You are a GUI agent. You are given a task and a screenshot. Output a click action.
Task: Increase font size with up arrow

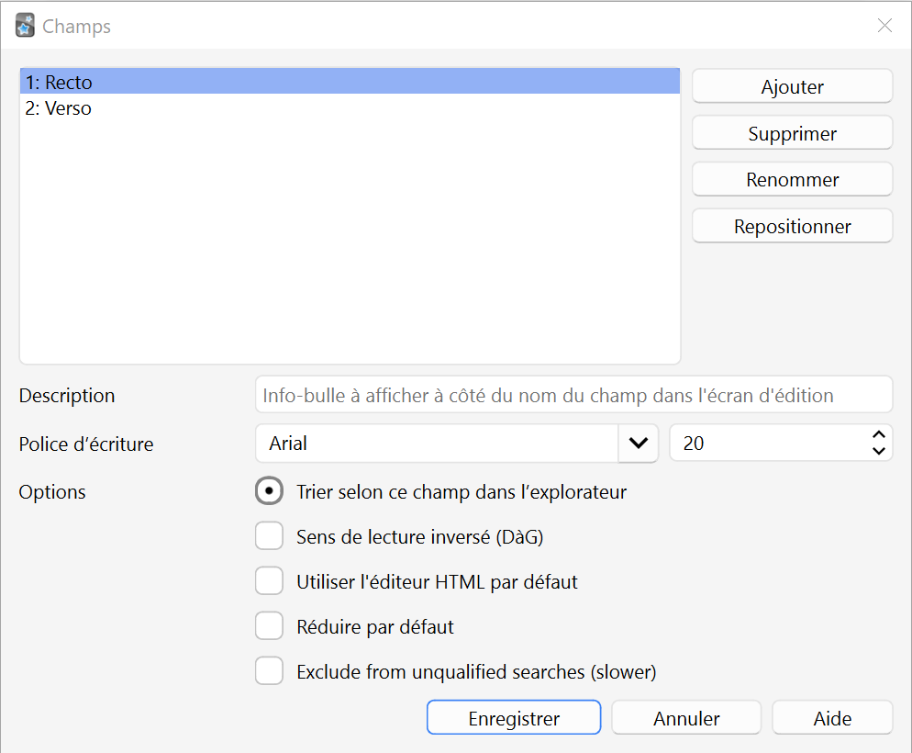(x=878, y=434)
